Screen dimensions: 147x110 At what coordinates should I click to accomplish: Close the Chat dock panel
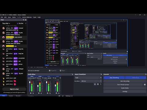pyautogui.click(x=26, y=20)
